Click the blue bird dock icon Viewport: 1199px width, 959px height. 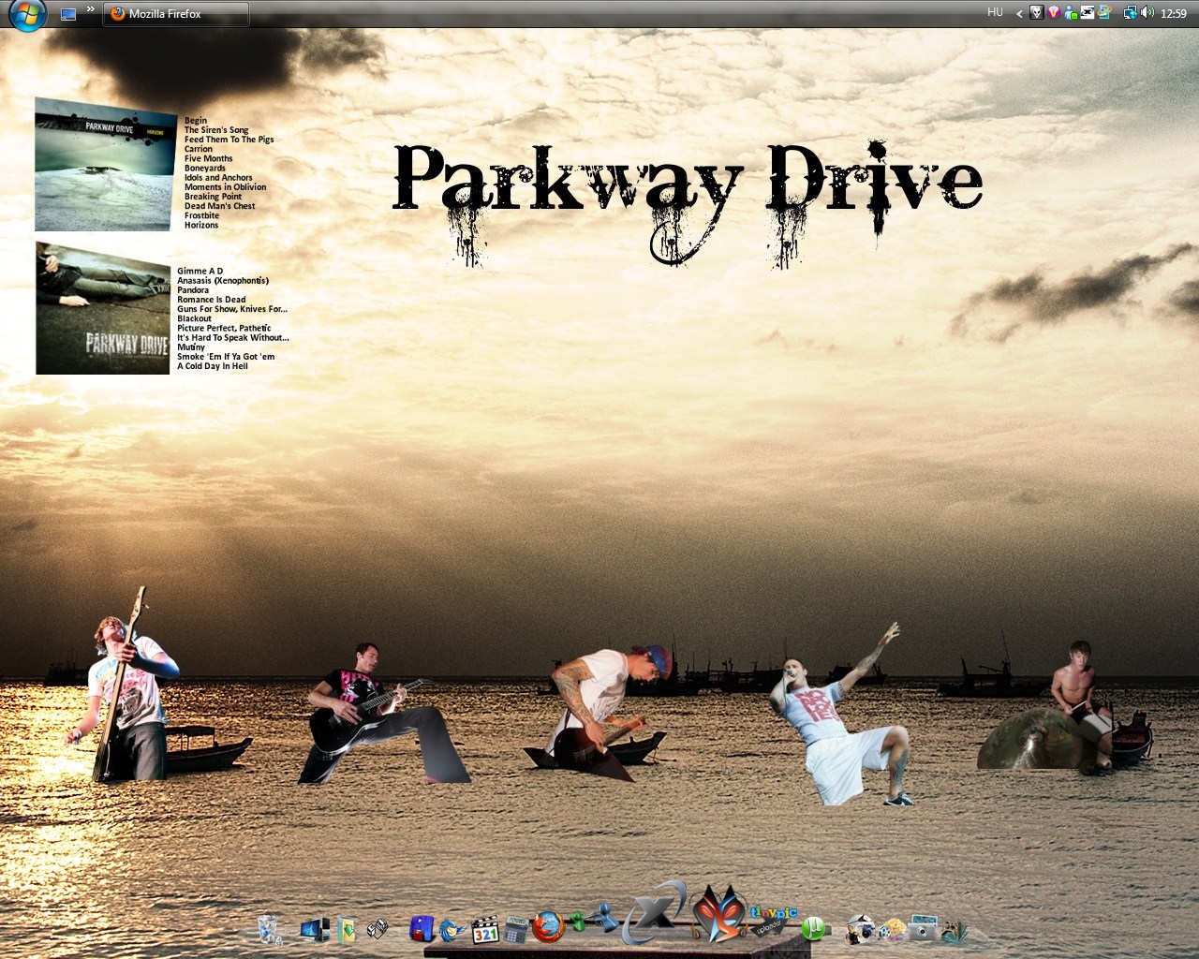[x=452, y=929]
